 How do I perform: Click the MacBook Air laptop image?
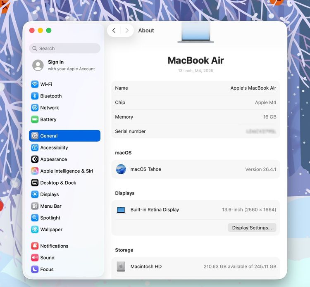196,32
